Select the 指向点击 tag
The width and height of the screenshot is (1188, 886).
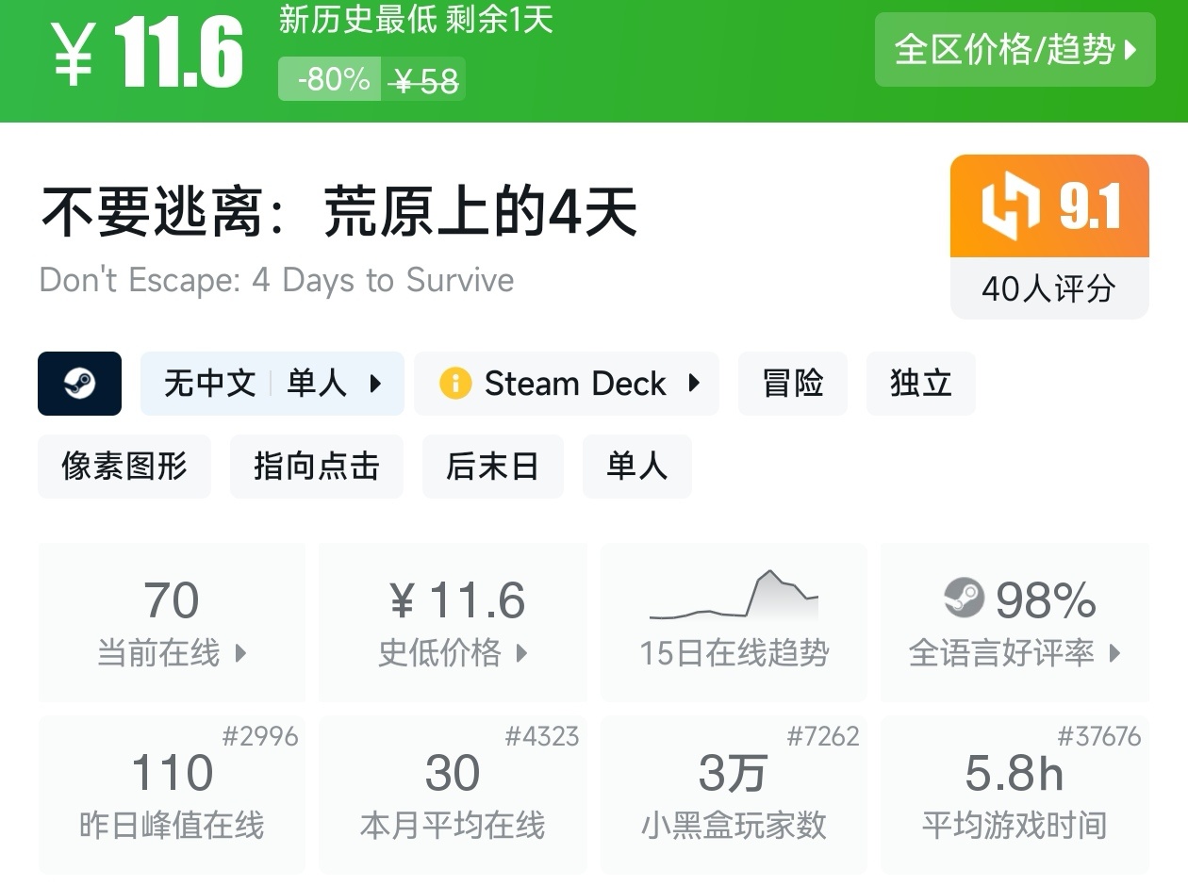click(x=317, y=467)
